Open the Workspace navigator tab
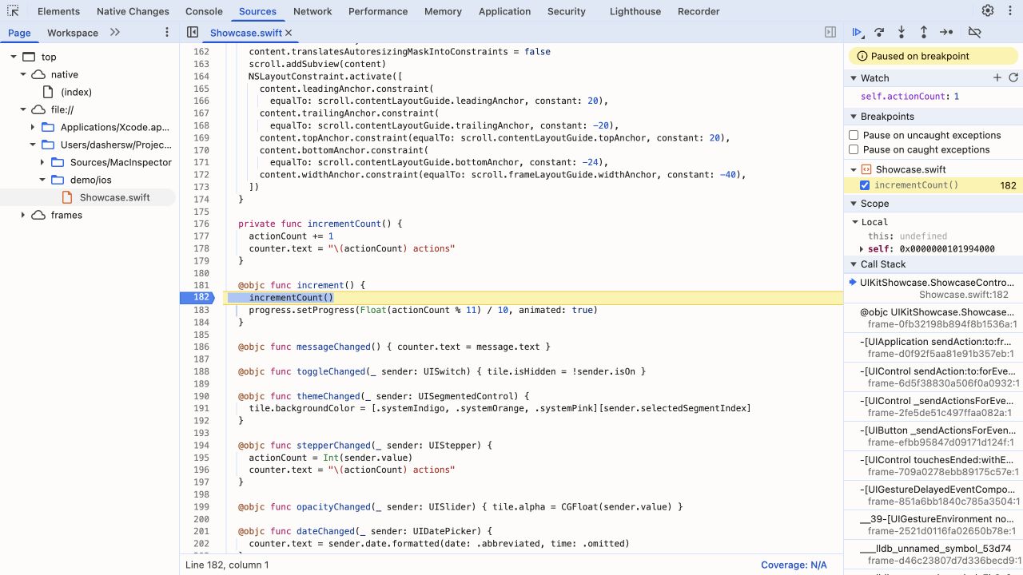This screenshot has width=1023, height=575. point(73,33)
